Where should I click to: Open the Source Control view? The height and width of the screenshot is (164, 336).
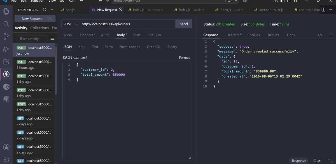(x=6, y=36)
